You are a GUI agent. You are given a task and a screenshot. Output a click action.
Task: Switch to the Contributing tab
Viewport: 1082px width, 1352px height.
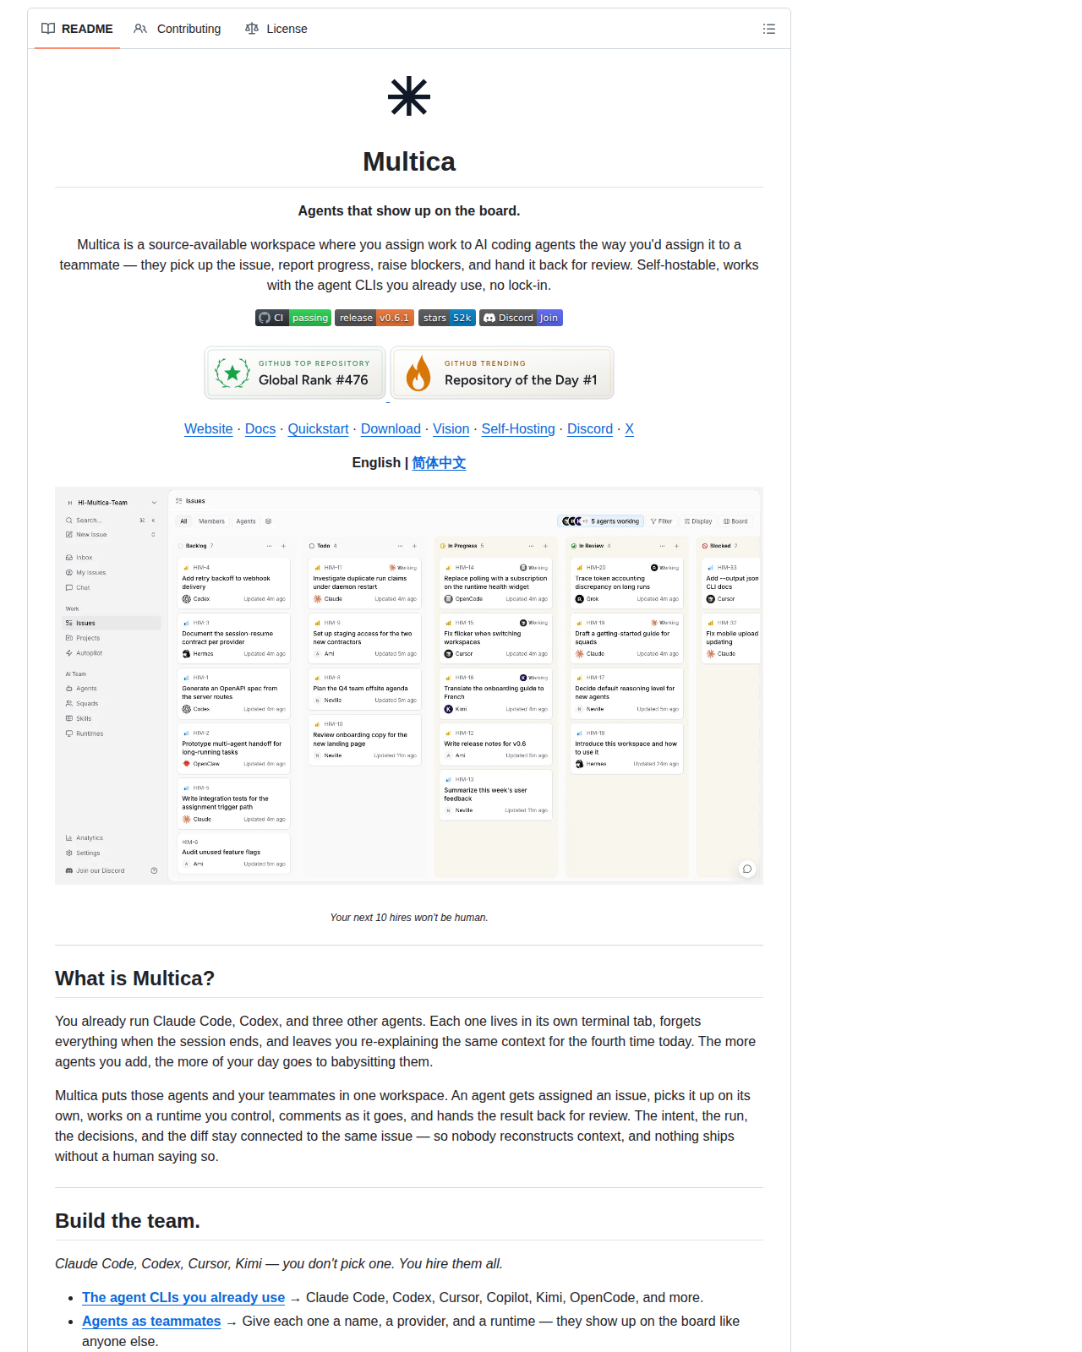(178, 29)
